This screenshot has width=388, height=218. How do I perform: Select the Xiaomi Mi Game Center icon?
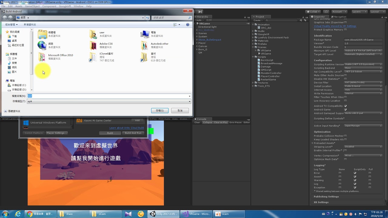pyautogui.click(x=79, y=121)
